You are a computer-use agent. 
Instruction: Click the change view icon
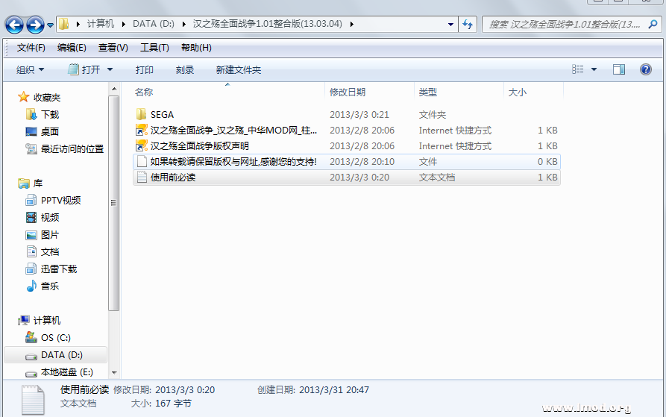pos(578,69)
